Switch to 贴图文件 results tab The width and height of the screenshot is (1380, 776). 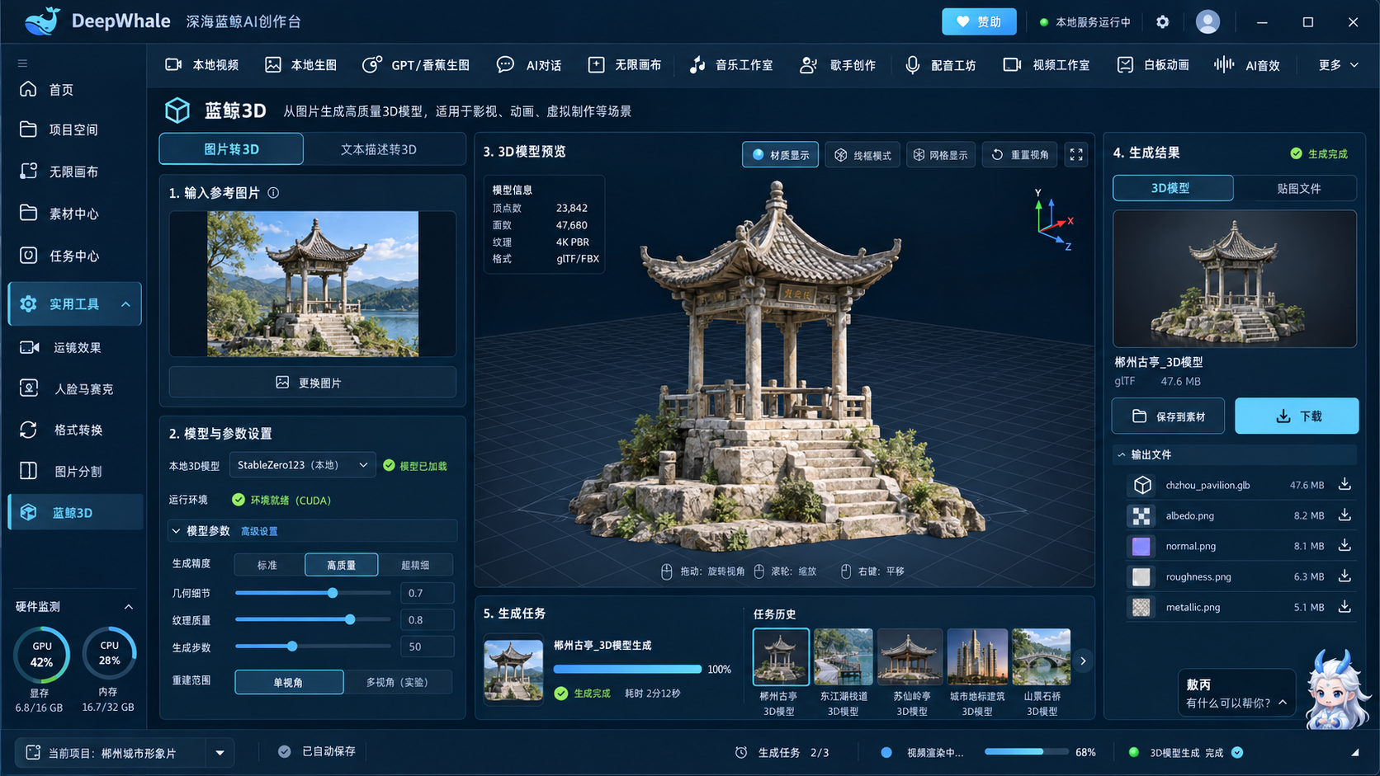tap(1298, 188)
